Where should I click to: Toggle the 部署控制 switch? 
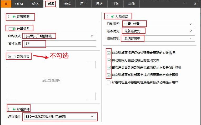click(12, 17)
